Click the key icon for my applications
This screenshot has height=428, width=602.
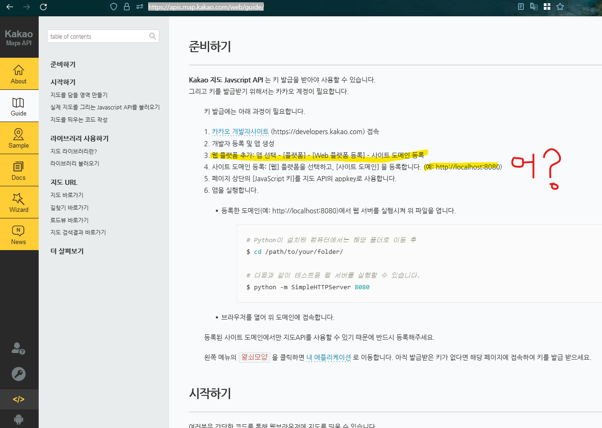point(19,374)
